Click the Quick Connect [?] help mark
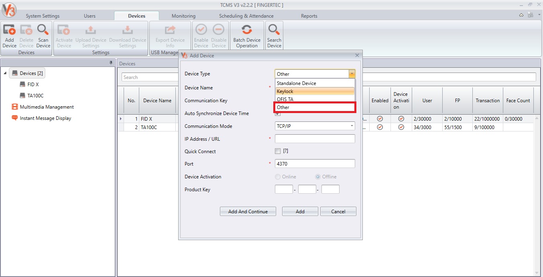Viewport: 543px width, 277px height. [286, 151]
